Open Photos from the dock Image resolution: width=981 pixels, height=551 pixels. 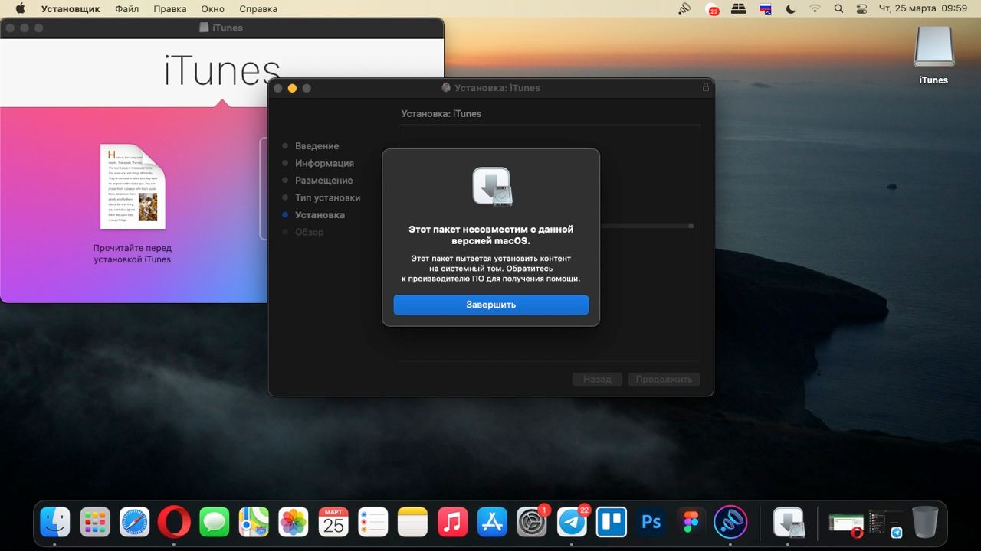(x=293, y=523)
